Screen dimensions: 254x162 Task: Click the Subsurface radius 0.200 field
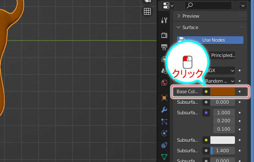(x=224, y=121)
